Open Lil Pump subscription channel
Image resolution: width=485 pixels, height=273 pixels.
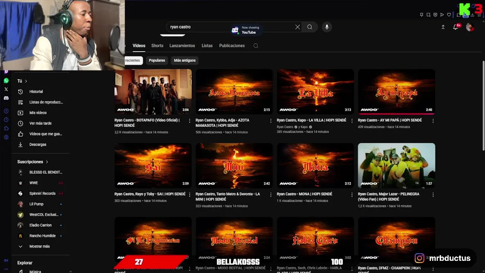pos(40,204)
